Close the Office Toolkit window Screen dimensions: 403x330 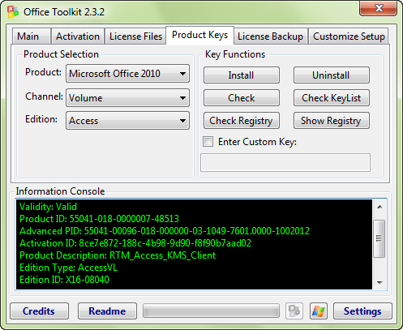[x=379, y=8]
